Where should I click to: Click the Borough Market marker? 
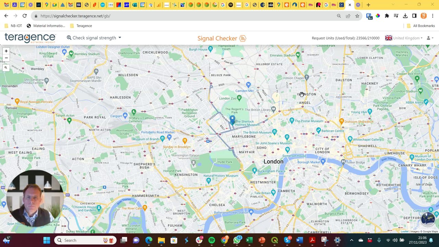tap(323, 161)
